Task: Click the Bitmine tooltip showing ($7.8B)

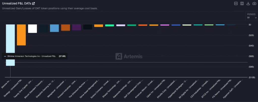Action: [x=35, y=56]
